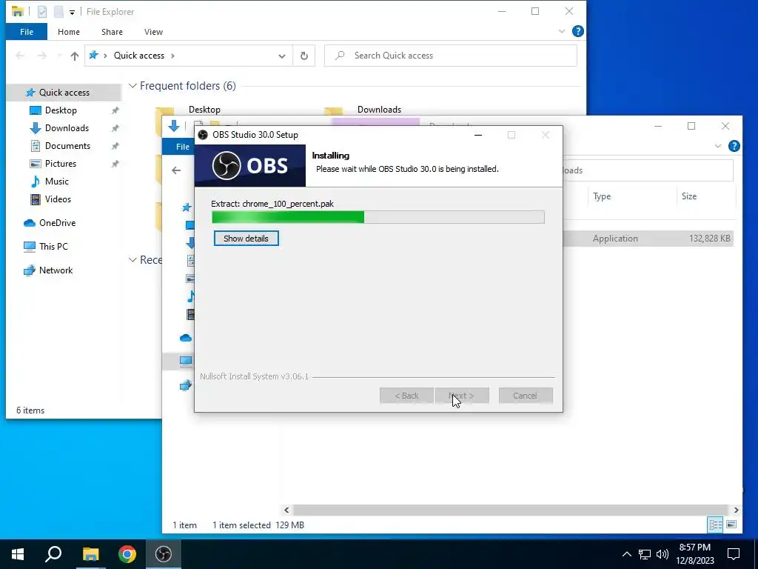Show hidden system tray icons

point(626,554)
